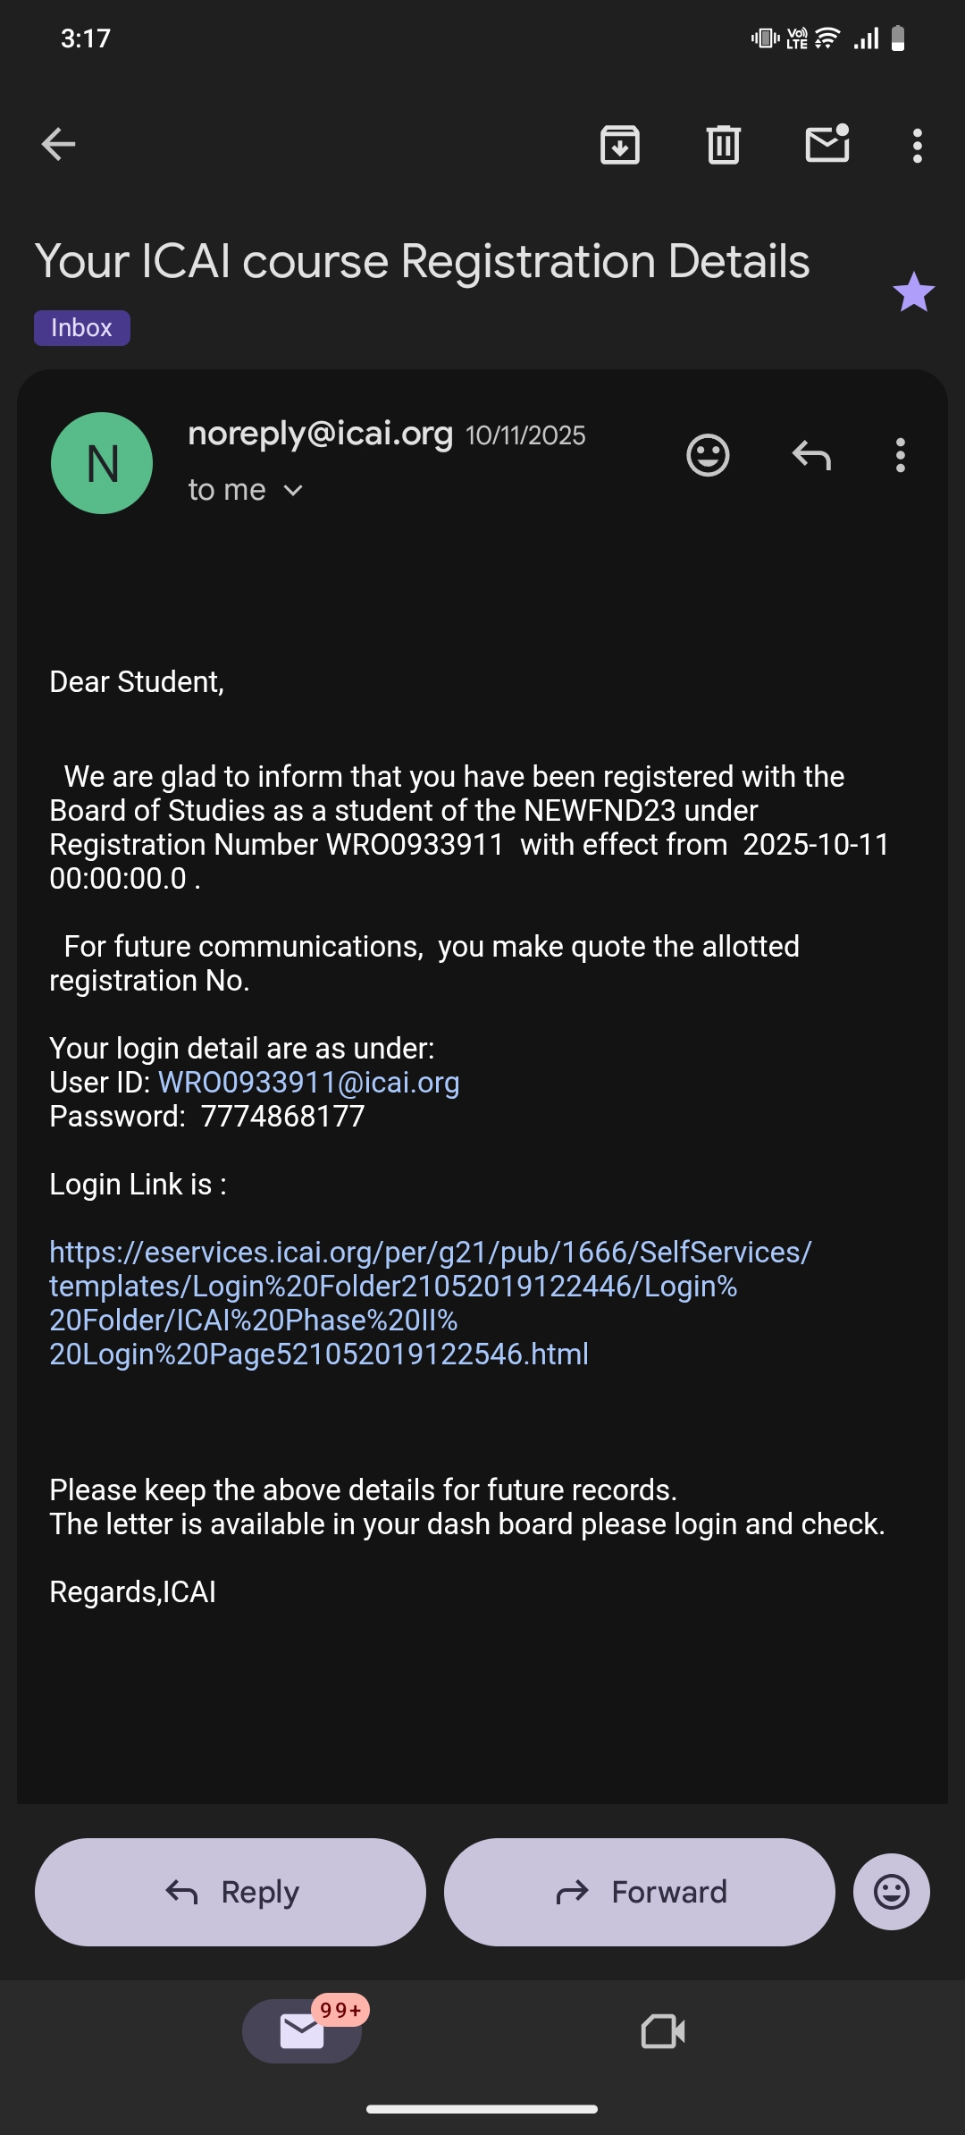Go back using the arrow icon

(x=59, y=145)
